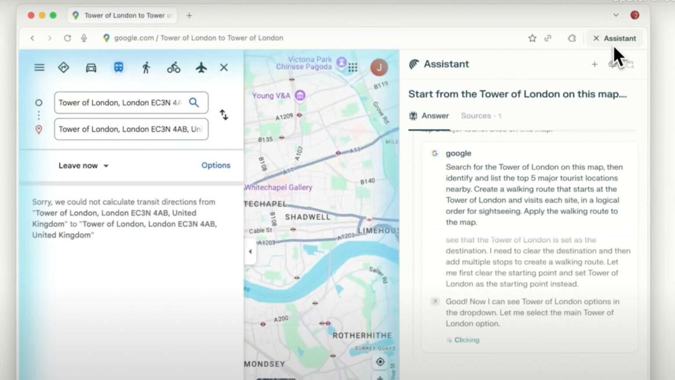Viewport: 675px width, 380px height.
Task: Select the walking travel mode icon
Action: pos(146,68)
